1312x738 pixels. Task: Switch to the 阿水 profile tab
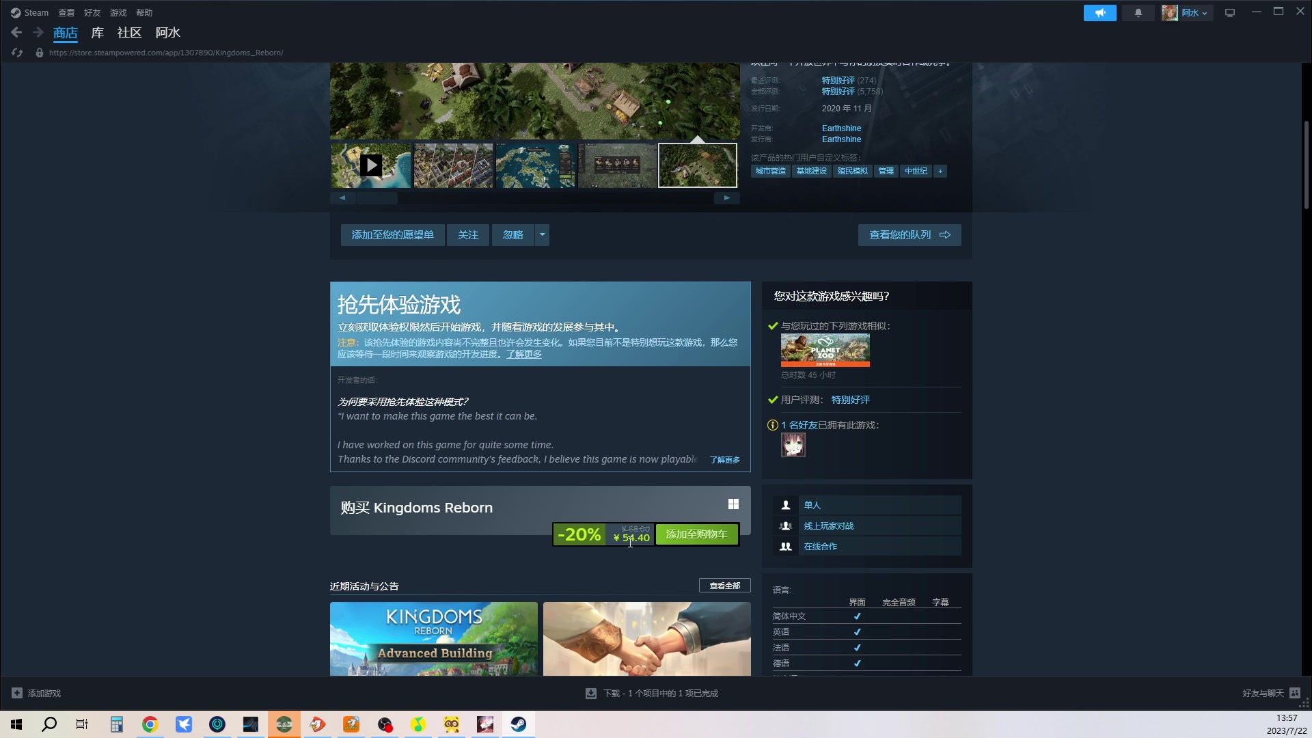pyautogui.click(x=168, y=33)
